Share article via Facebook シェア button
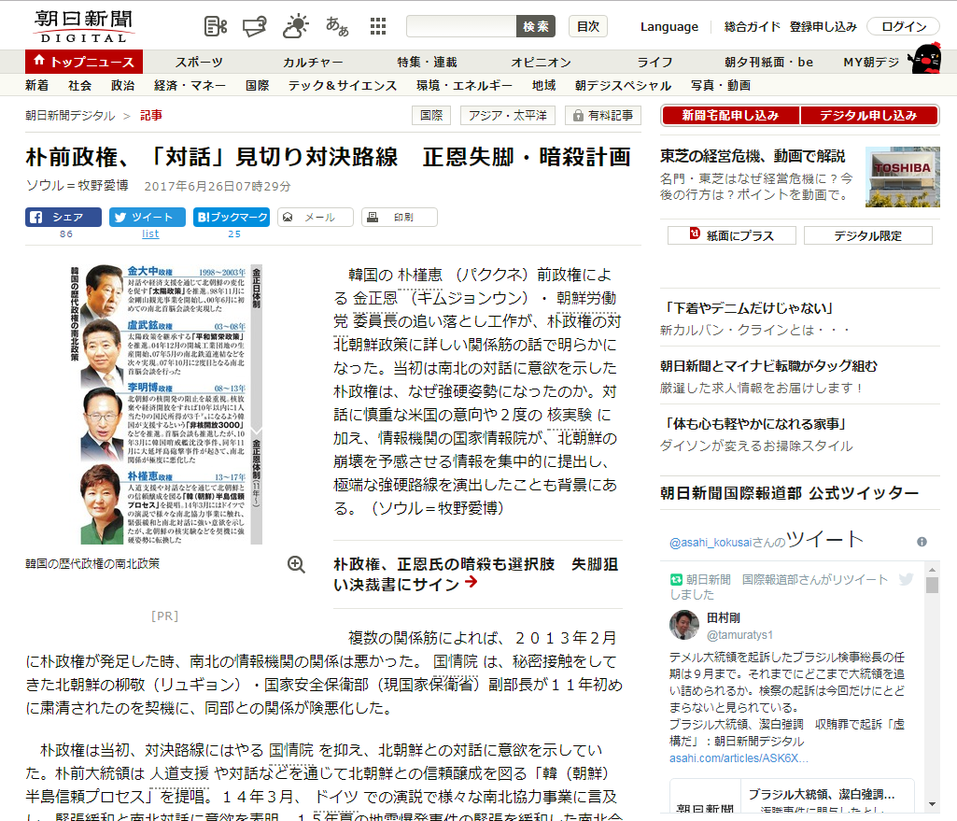957x821 pixels. click(63, 218)
